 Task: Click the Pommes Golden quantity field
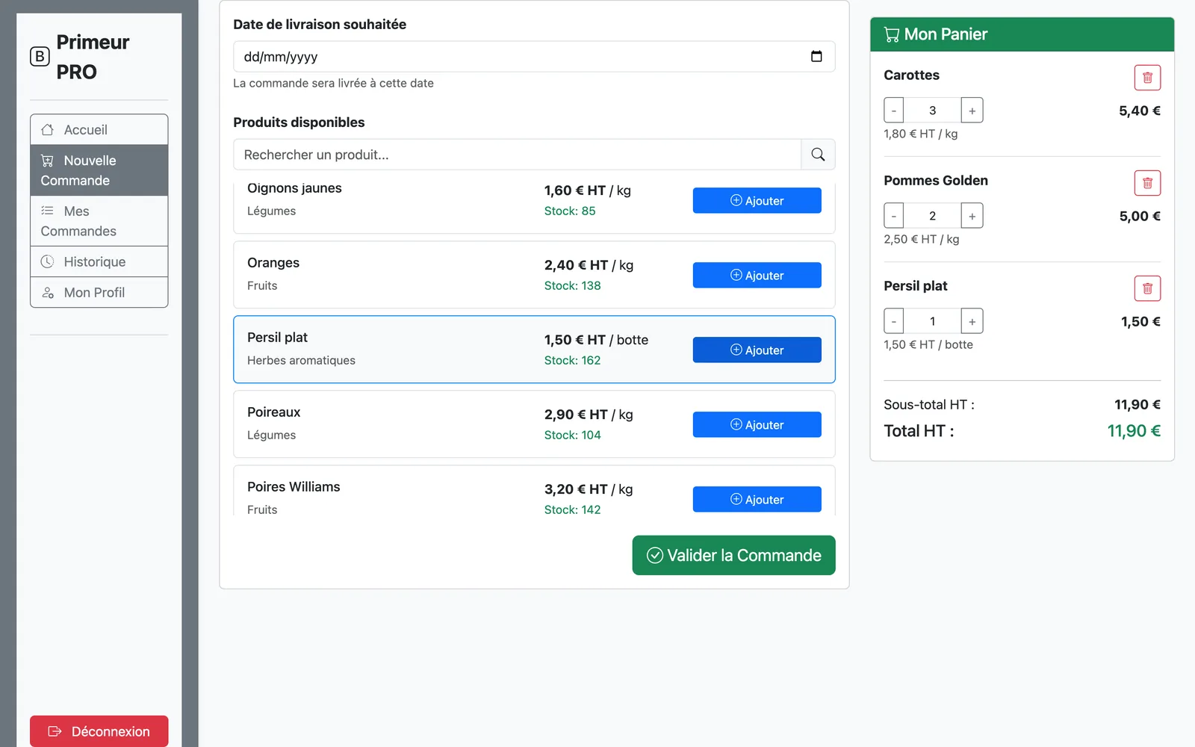932,216
